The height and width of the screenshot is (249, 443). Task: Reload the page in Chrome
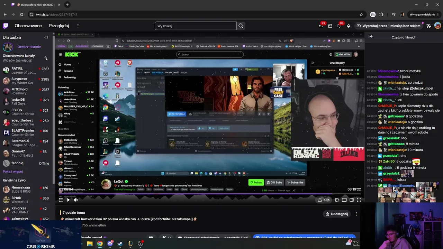click(21, 15)
